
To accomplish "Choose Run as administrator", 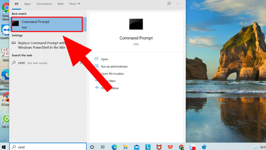I will (x=114, y=66).
